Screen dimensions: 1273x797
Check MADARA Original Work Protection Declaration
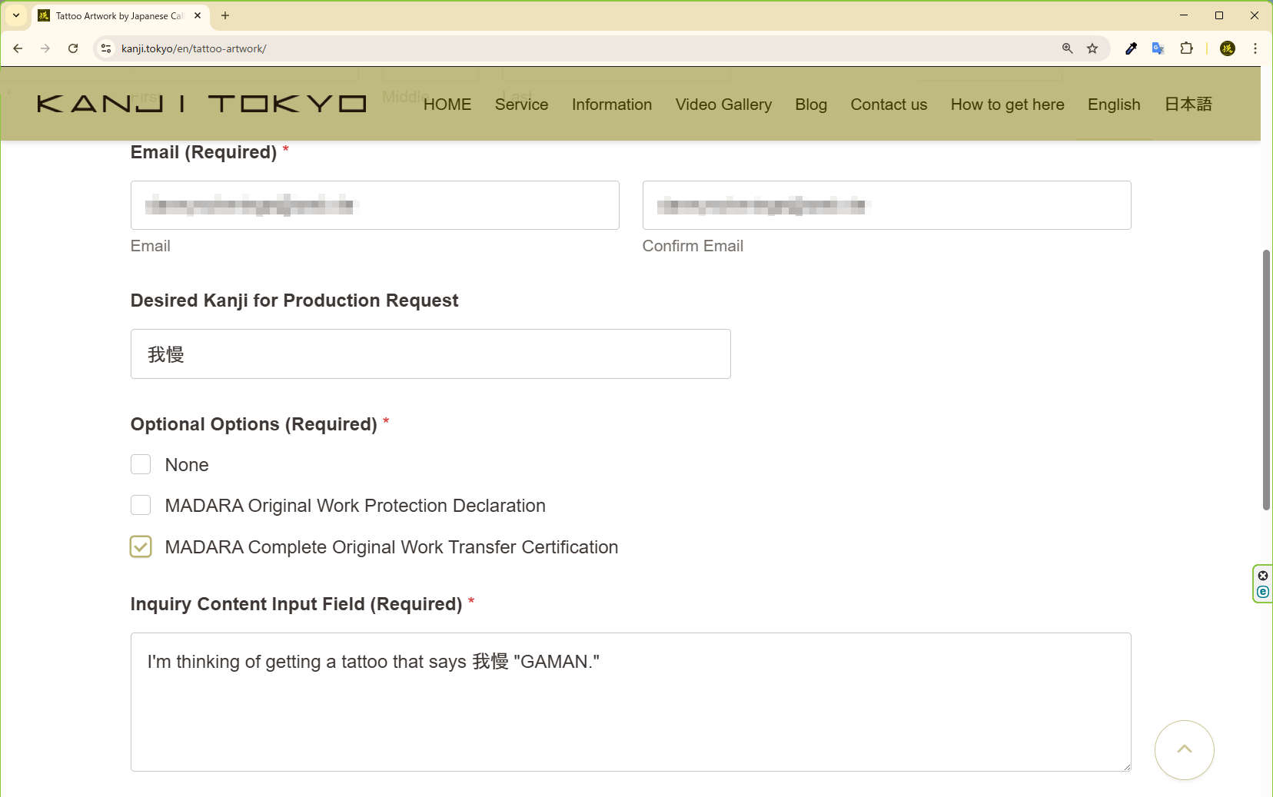click(x=141, y=505)
